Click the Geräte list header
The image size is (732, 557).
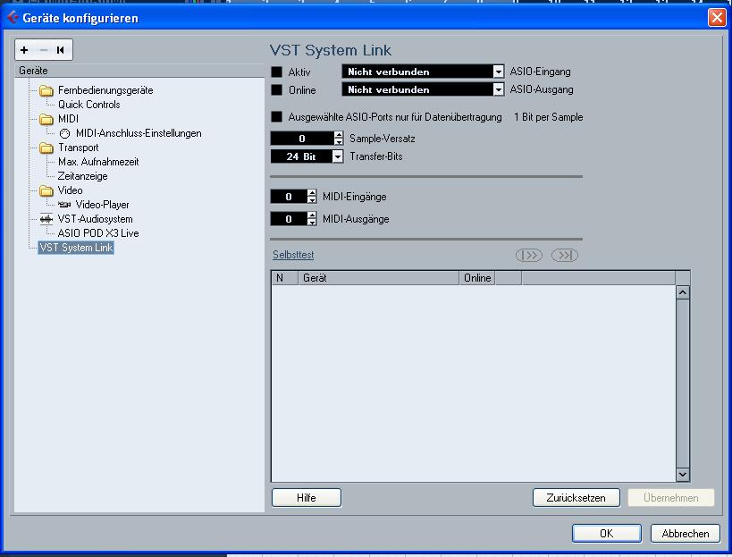tap(139, 71)
